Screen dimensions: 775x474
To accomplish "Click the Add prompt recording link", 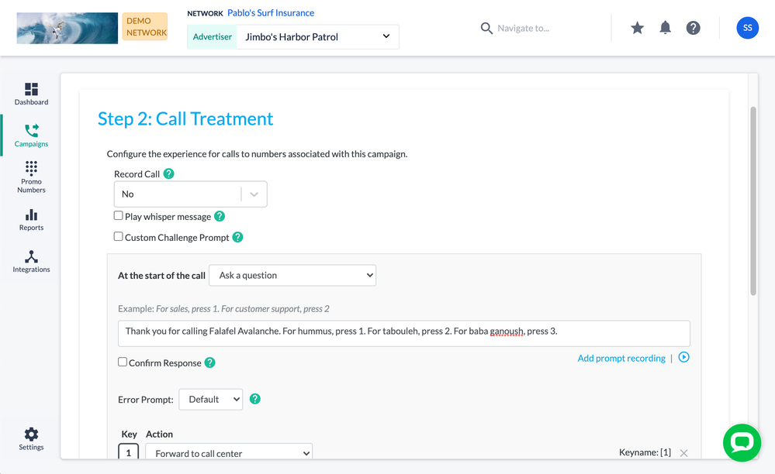I will (621, 358).
